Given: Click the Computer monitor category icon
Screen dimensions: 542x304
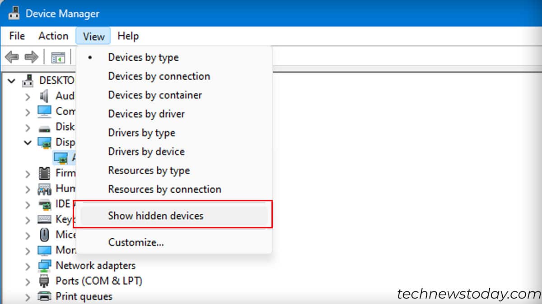Looking at the screenshot, I should [x=44, y=111].
